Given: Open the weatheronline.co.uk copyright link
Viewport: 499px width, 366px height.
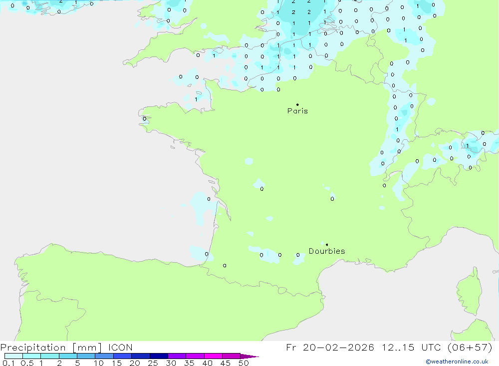Looking at the screenshot, I should tap(457, 362).
